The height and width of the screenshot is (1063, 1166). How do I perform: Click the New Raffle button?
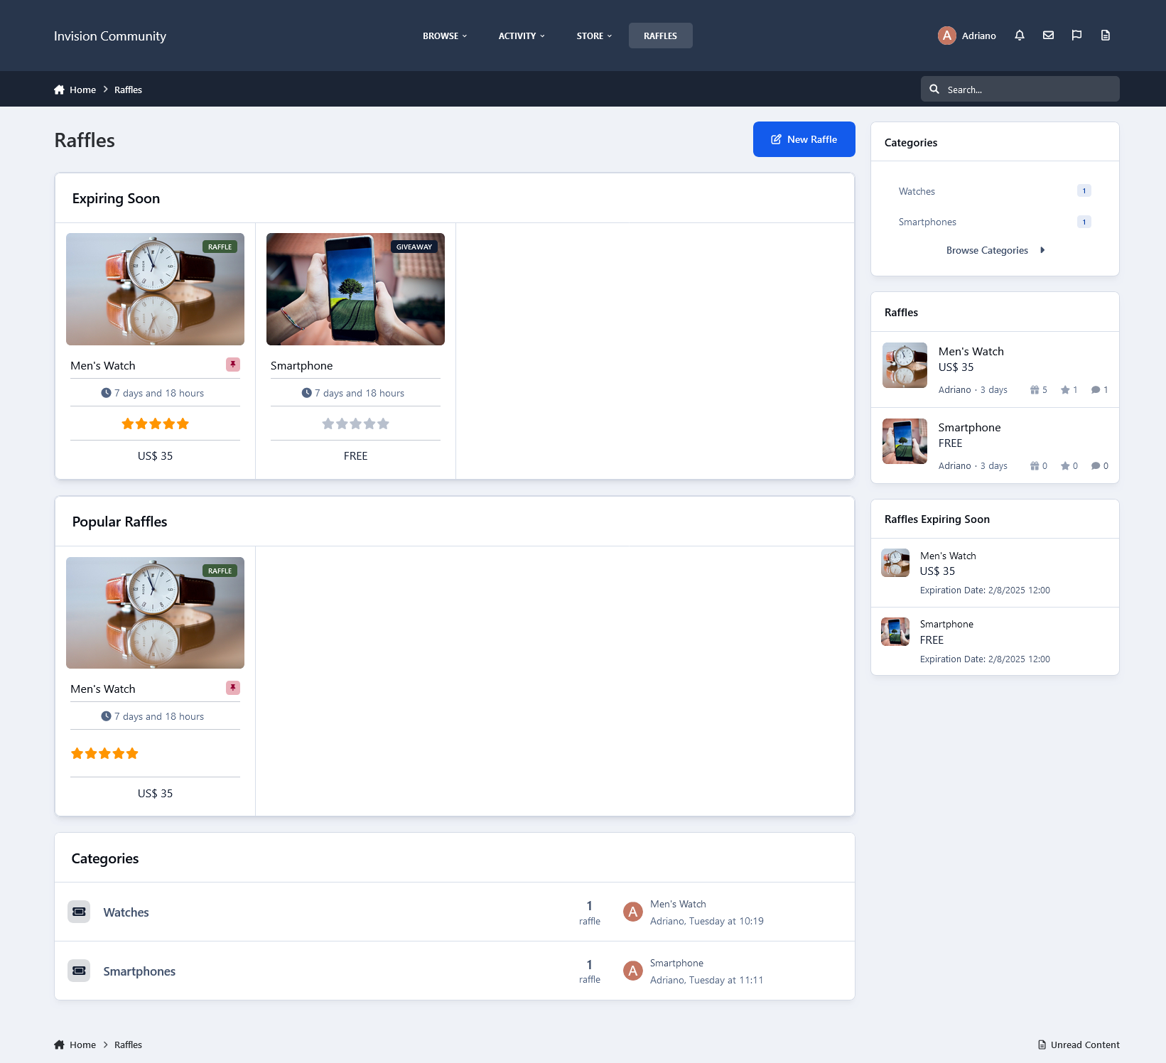(x=804, y=139)
